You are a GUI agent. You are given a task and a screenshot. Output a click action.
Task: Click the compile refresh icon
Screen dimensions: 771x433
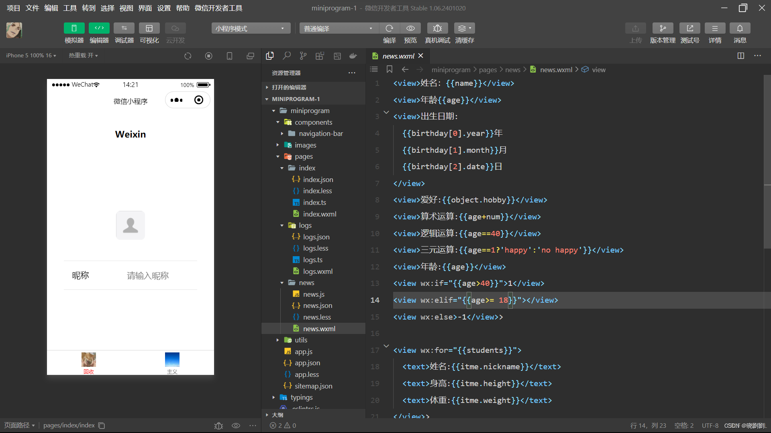pos(389,28)
